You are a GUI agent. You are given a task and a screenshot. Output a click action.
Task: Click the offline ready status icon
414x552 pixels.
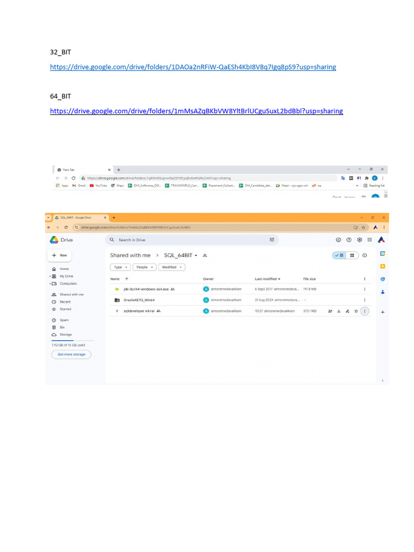click(x=339, y=240)
